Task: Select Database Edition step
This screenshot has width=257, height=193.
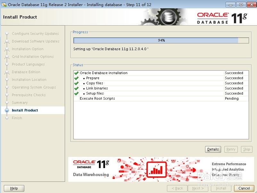Action: [26, 72]
